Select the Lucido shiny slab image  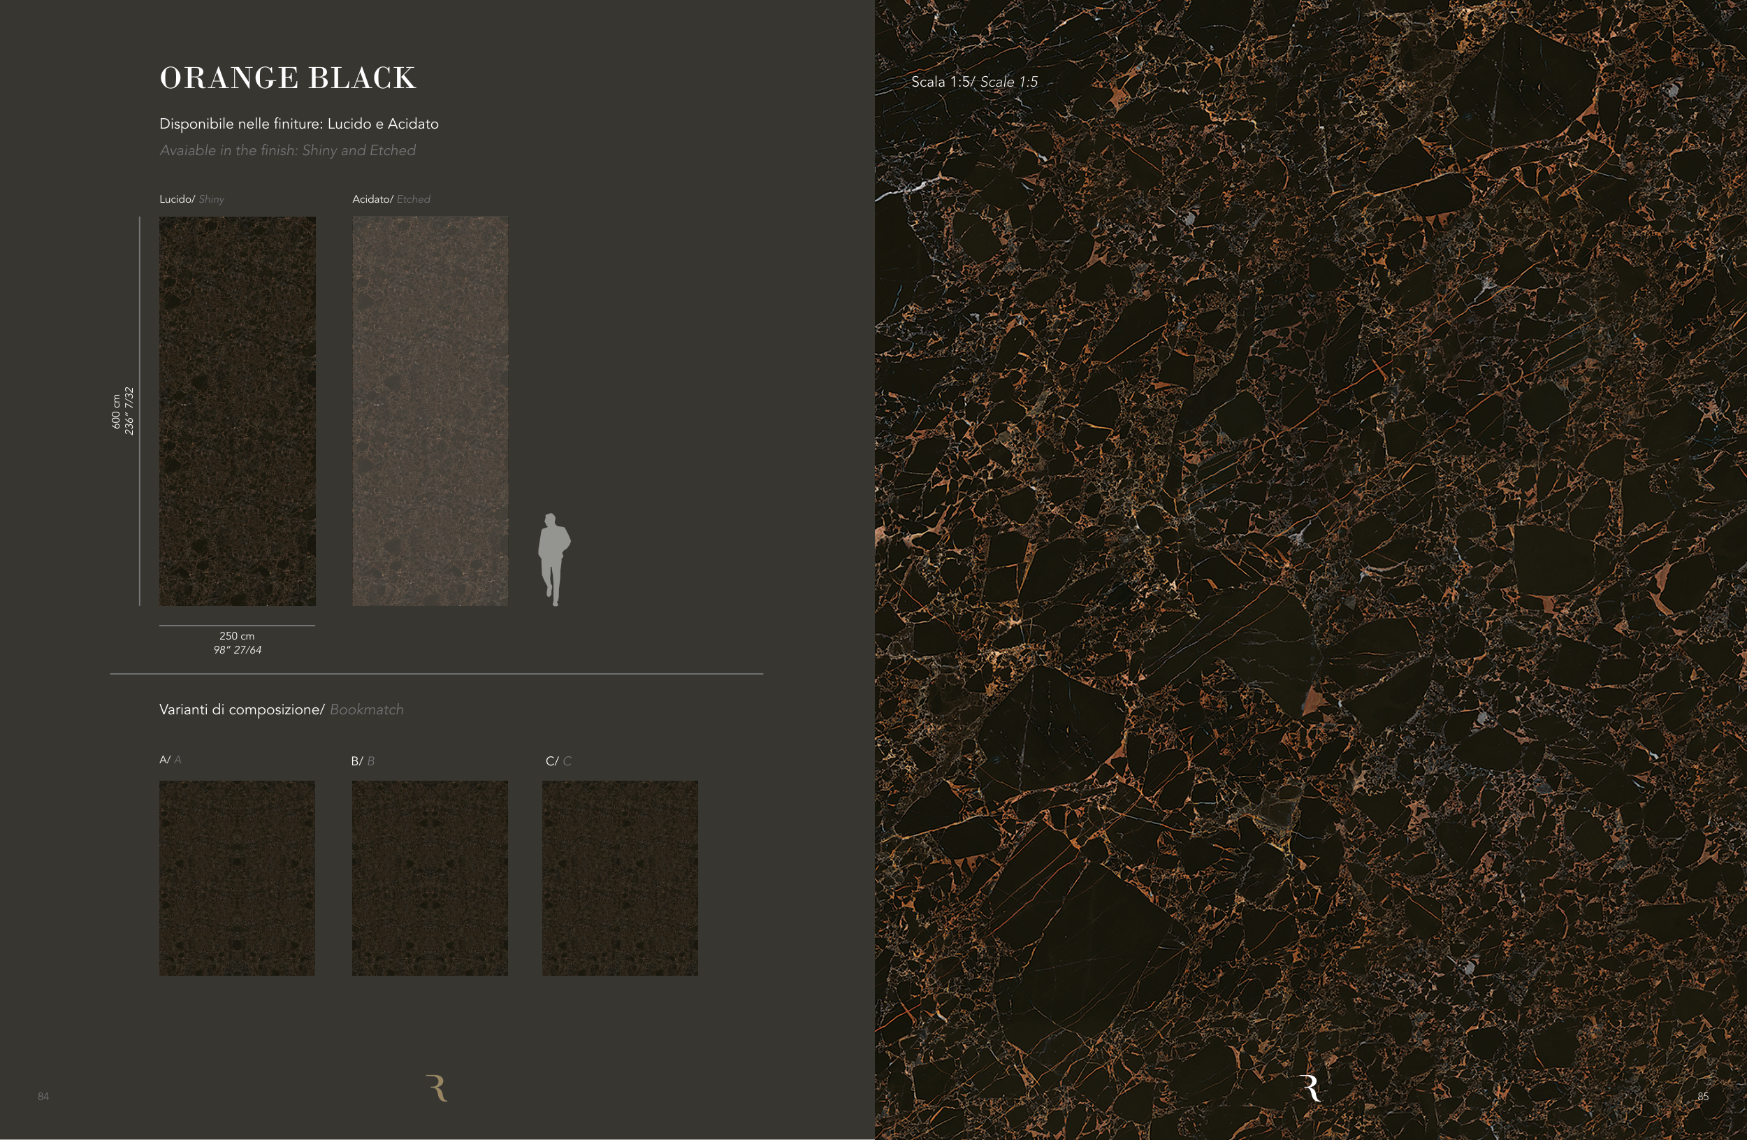tap(237, 411)
